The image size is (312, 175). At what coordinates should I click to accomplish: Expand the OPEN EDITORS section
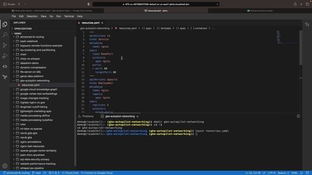23,29
